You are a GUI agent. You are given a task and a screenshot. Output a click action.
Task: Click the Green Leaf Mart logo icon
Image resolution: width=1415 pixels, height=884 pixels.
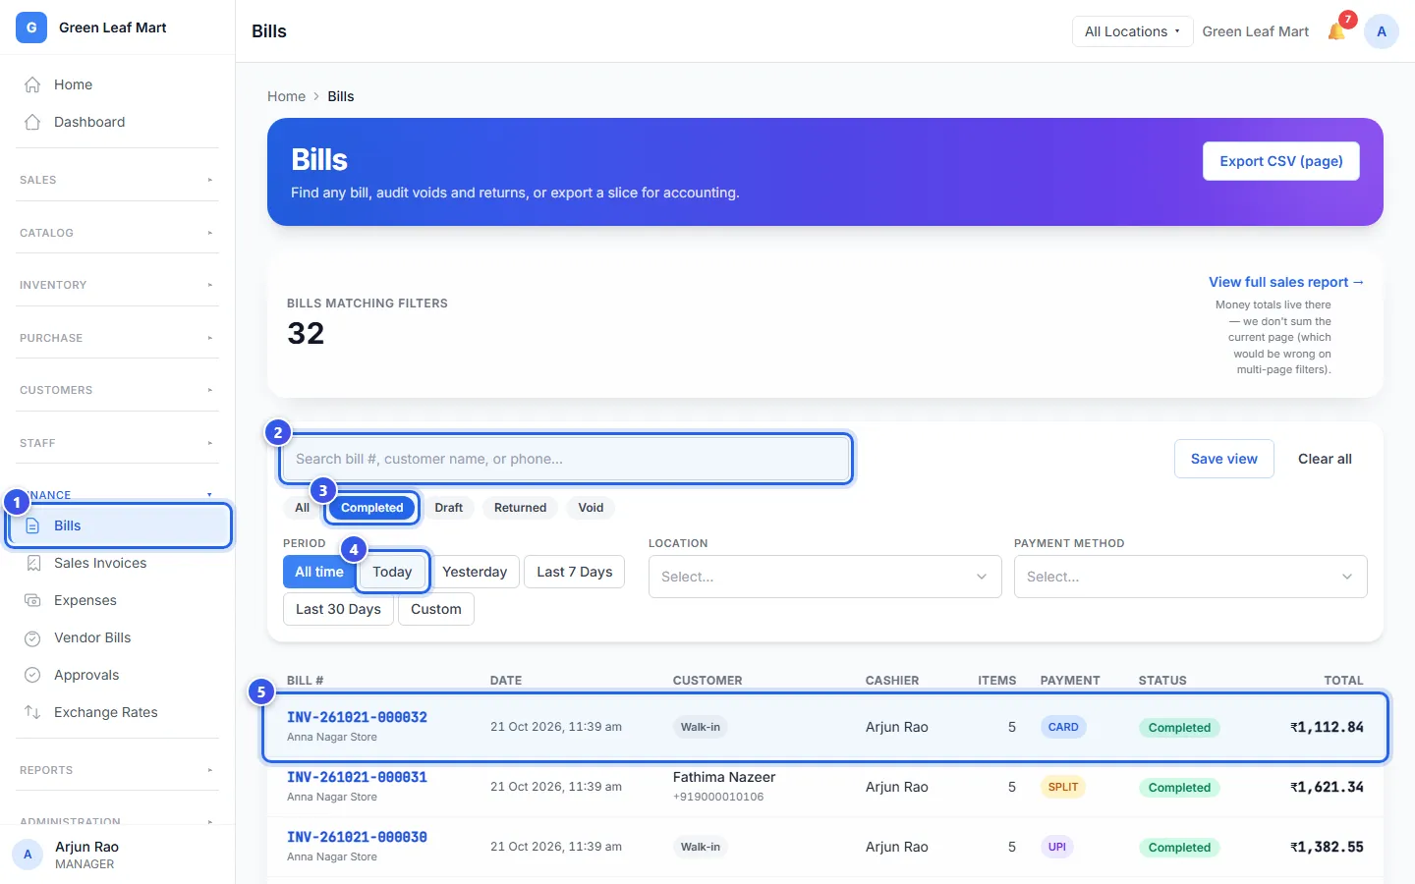(31, 28)
